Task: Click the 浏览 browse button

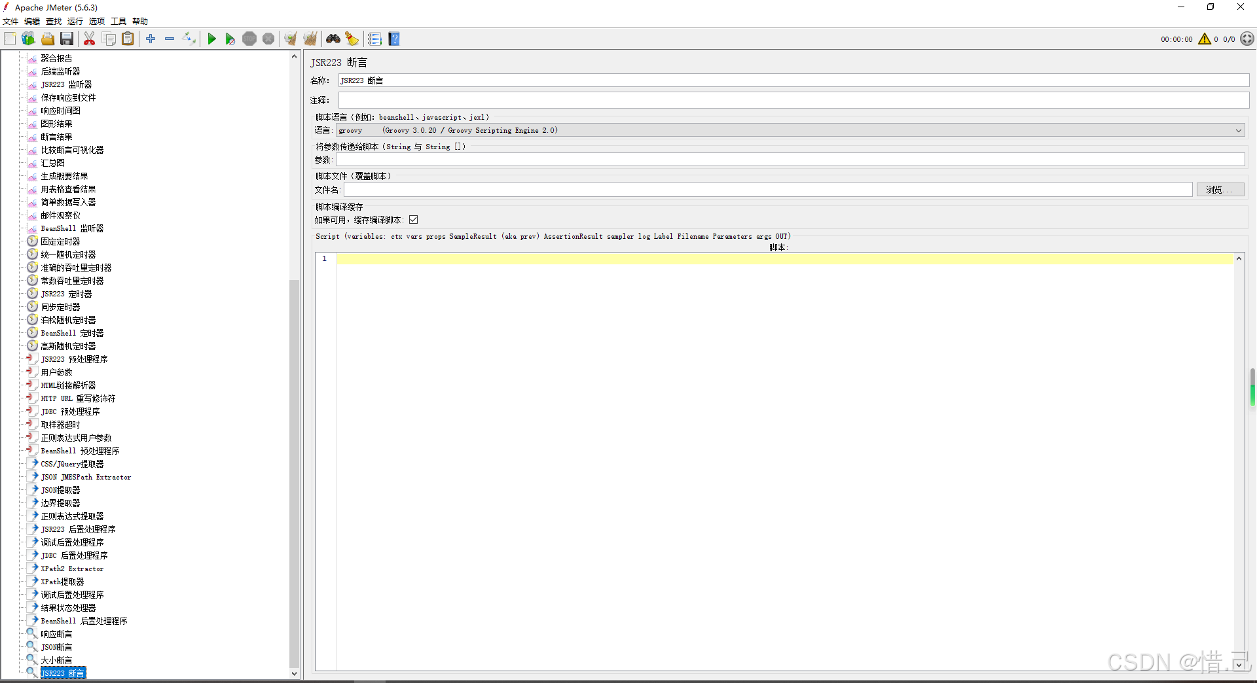Action: click(x=1221, y=190)
